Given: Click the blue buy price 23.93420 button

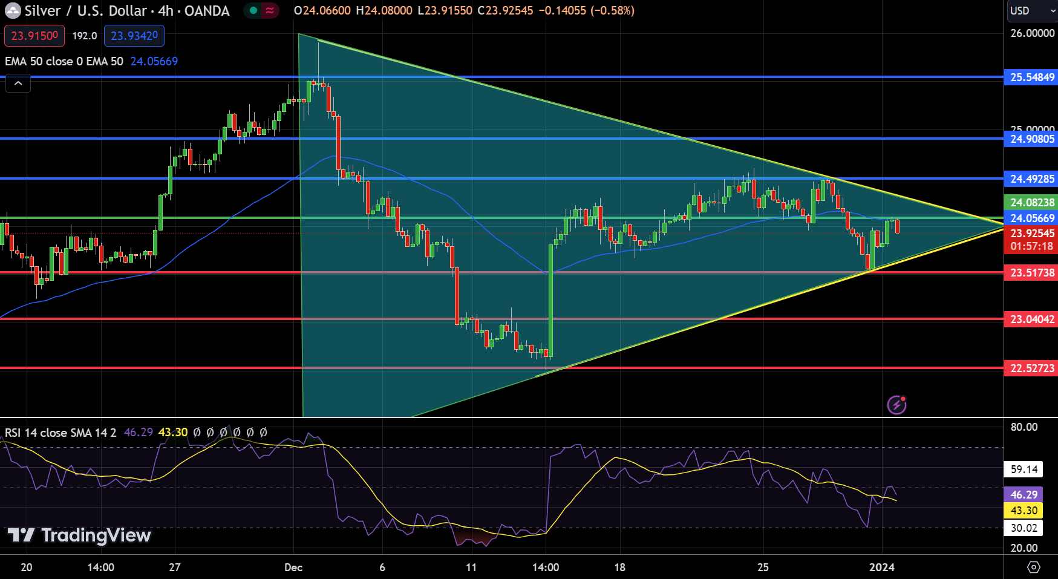Looking at the screenshot, I should (x=134, y=36).
